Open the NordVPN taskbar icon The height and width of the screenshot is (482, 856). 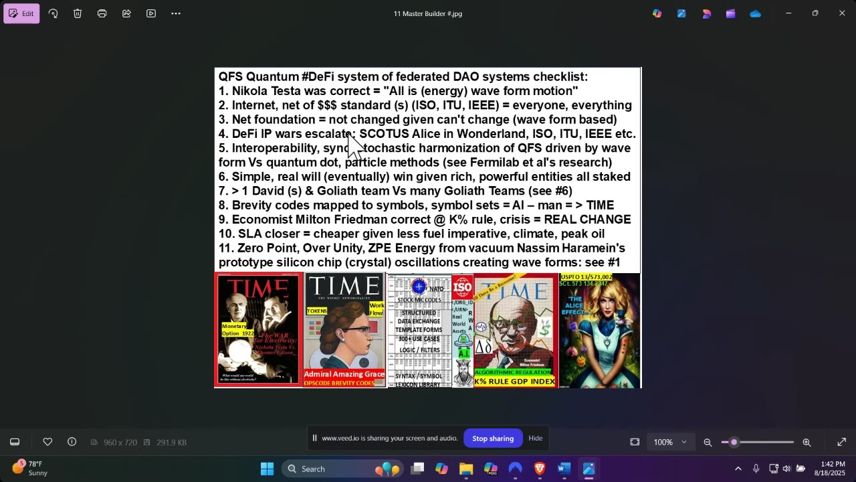click(x=515, y=469)
